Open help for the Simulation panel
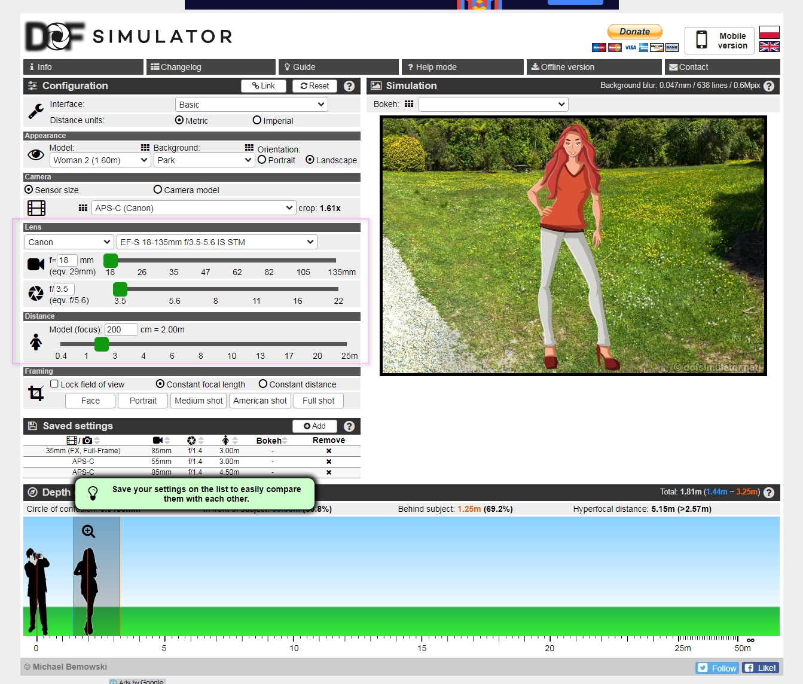803x684 pixels. (x=769, y=86)
